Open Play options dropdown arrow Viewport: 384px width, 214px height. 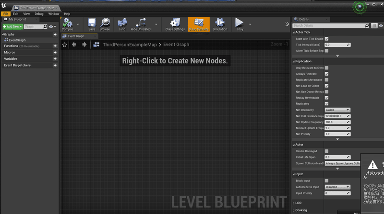click(x=250, y=24)
